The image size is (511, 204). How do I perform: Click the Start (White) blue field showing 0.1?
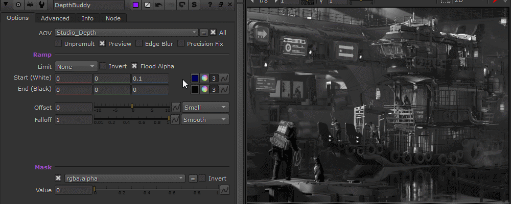(x=150, y=79)
